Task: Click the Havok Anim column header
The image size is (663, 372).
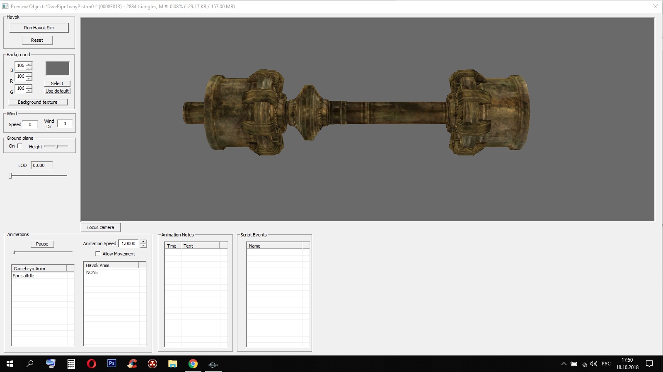Action: (x=111, y=265)
